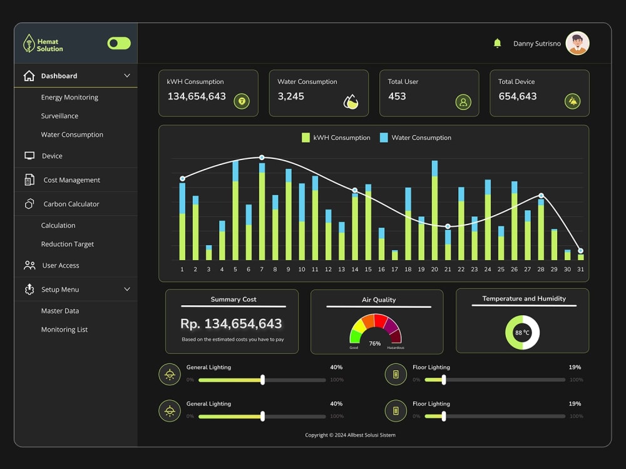
Task: Collapse the Setup Menu chevron
Action: 127,289
